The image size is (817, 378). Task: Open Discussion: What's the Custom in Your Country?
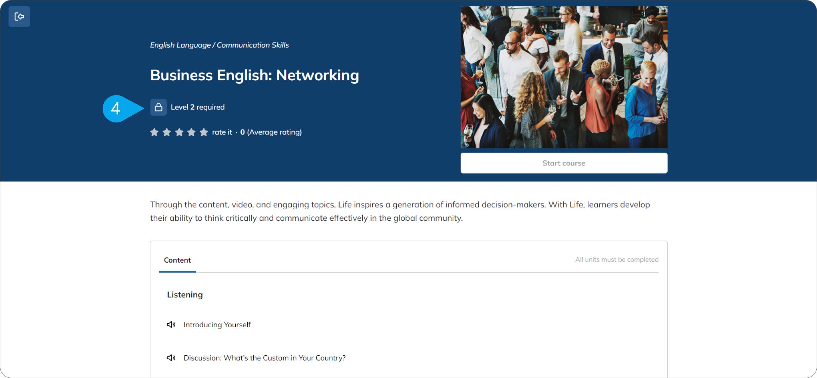(264, 358)
